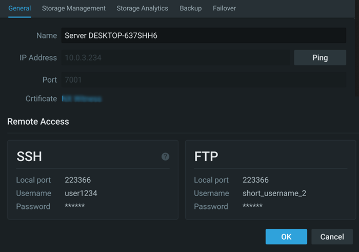
Task: Select FTP username short_username_2
Action: [x=274, y=193]
